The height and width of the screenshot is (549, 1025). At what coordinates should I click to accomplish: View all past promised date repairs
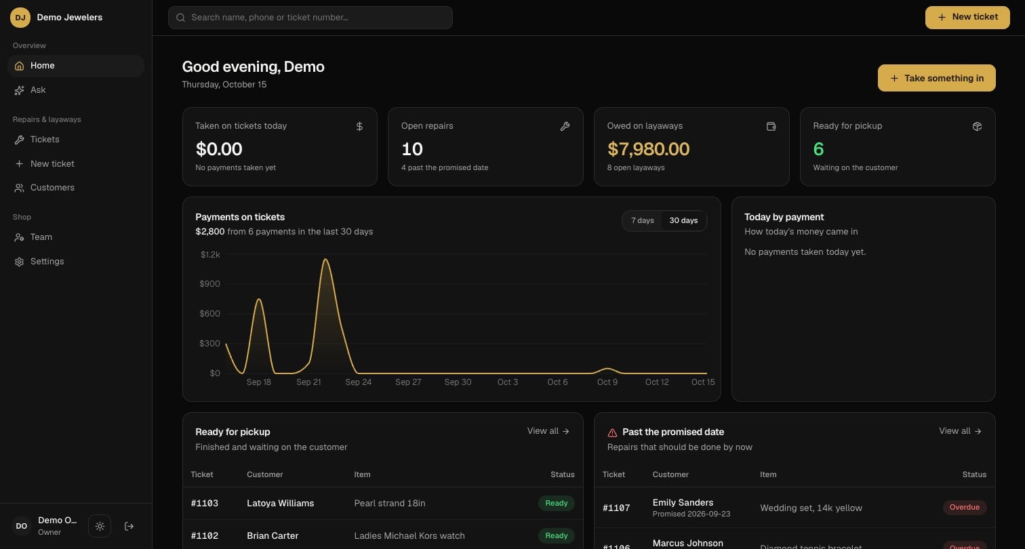click(x=960, y=431)
